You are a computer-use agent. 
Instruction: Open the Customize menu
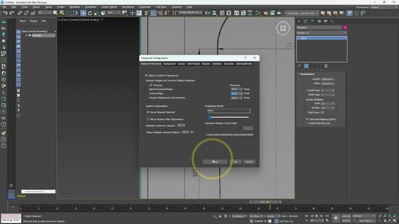tap(145, 7)
